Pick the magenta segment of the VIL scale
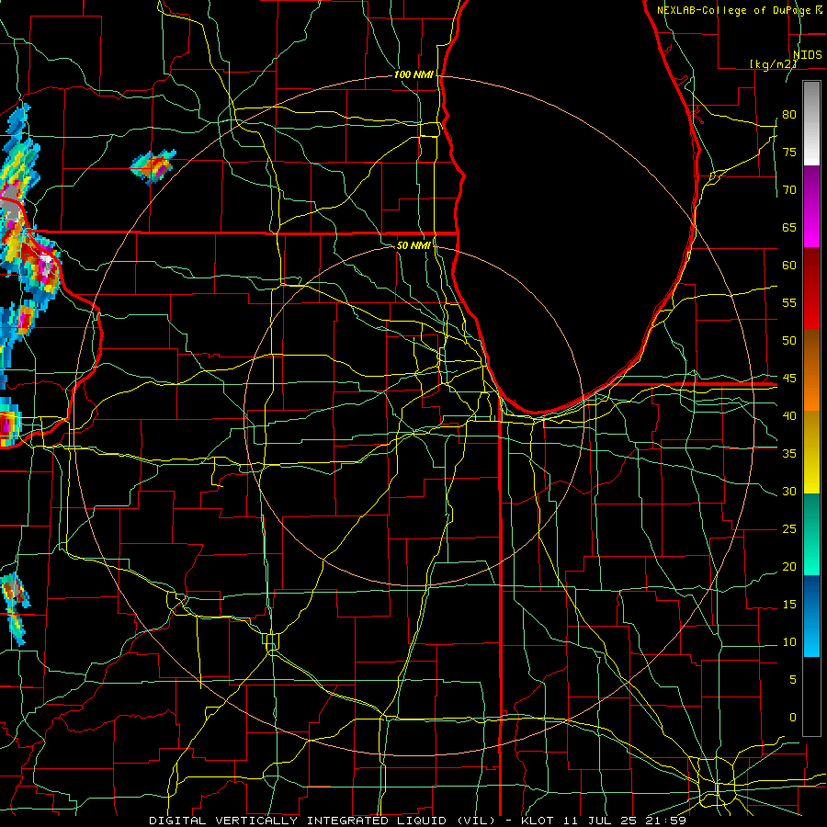 pyautogui.click(x=811, y=206)
